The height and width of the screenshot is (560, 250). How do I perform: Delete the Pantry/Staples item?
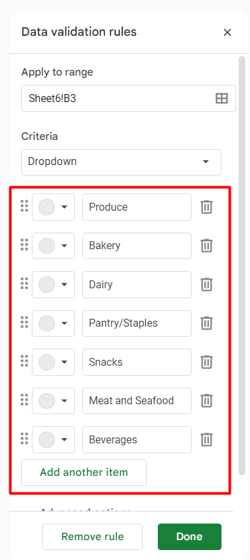coord(206,323)
